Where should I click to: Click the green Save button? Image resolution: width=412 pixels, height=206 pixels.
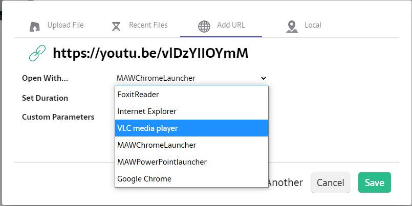tap(374, 182)
